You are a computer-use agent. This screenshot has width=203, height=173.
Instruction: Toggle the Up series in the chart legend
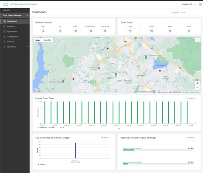tap(62, 128)
